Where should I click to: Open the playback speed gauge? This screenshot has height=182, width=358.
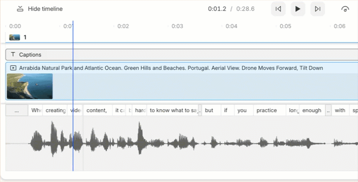(345, 9)
